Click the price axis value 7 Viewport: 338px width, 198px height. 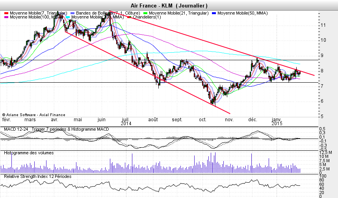(x=322, y=86)
